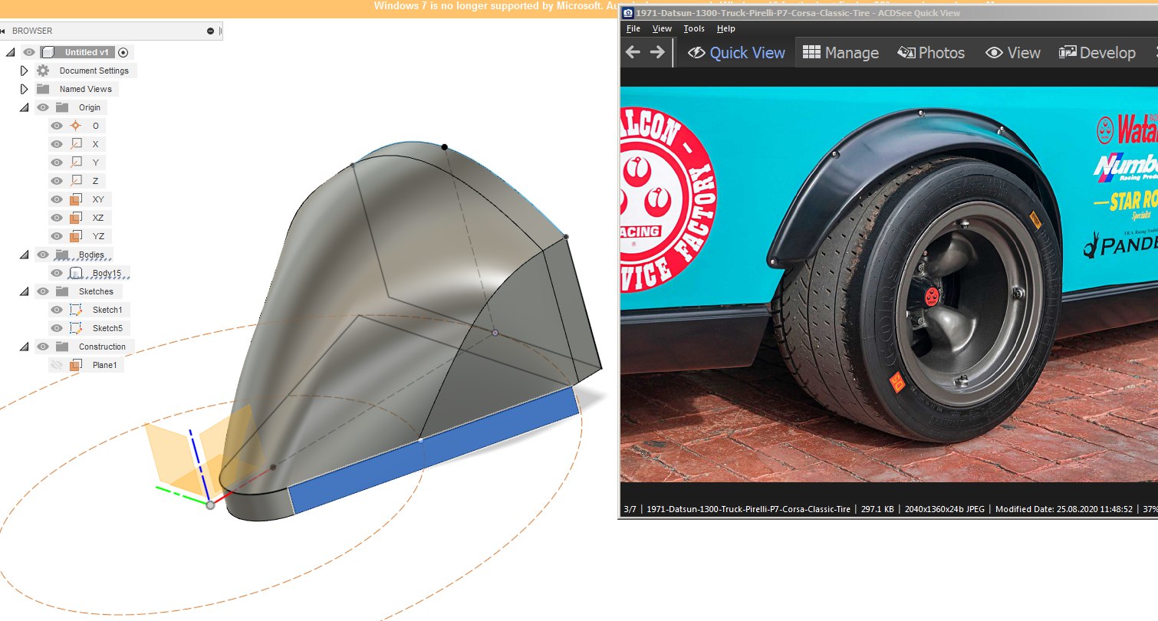Image resolution: width=1158 pixels, height=621 pixels.
Task: Collapse the Origin folder
Action: 24,107
